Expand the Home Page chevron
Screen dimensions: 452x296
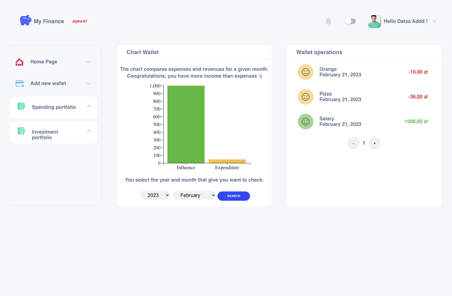click(x=88, y=62)
